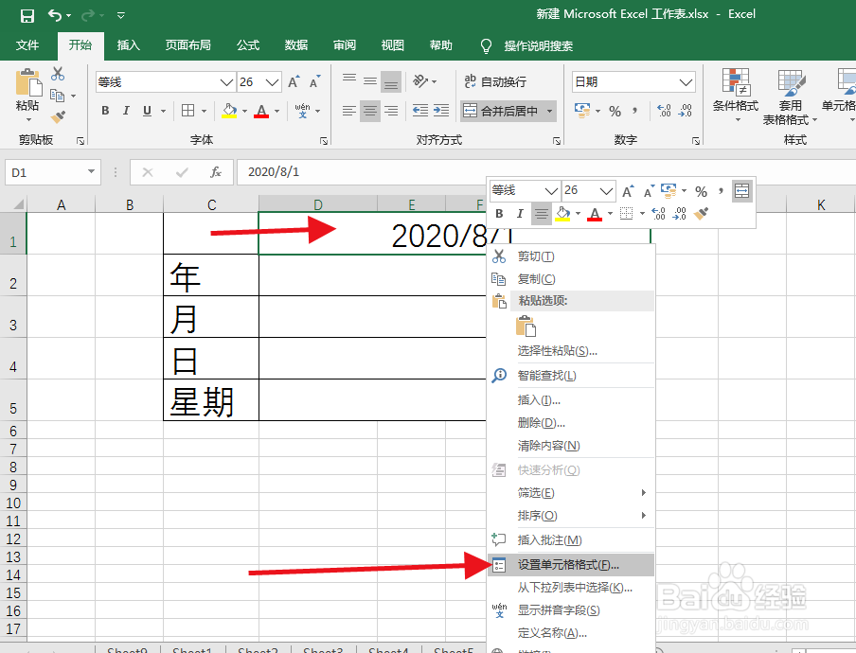856x653 pixels.
Task: Apply Percent Style in the Number group
Action: pyautogui.click(x=613, y=112)
